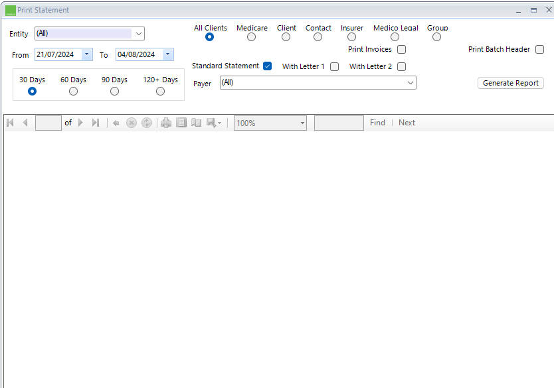Open page setup icon

[197, 123]
